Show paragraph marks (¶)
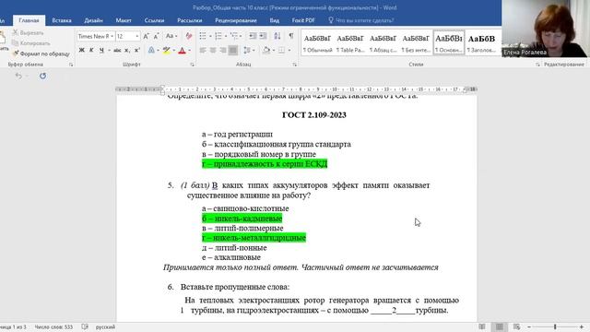The height and width of the screenshot is (332, 590). (291, 36)
